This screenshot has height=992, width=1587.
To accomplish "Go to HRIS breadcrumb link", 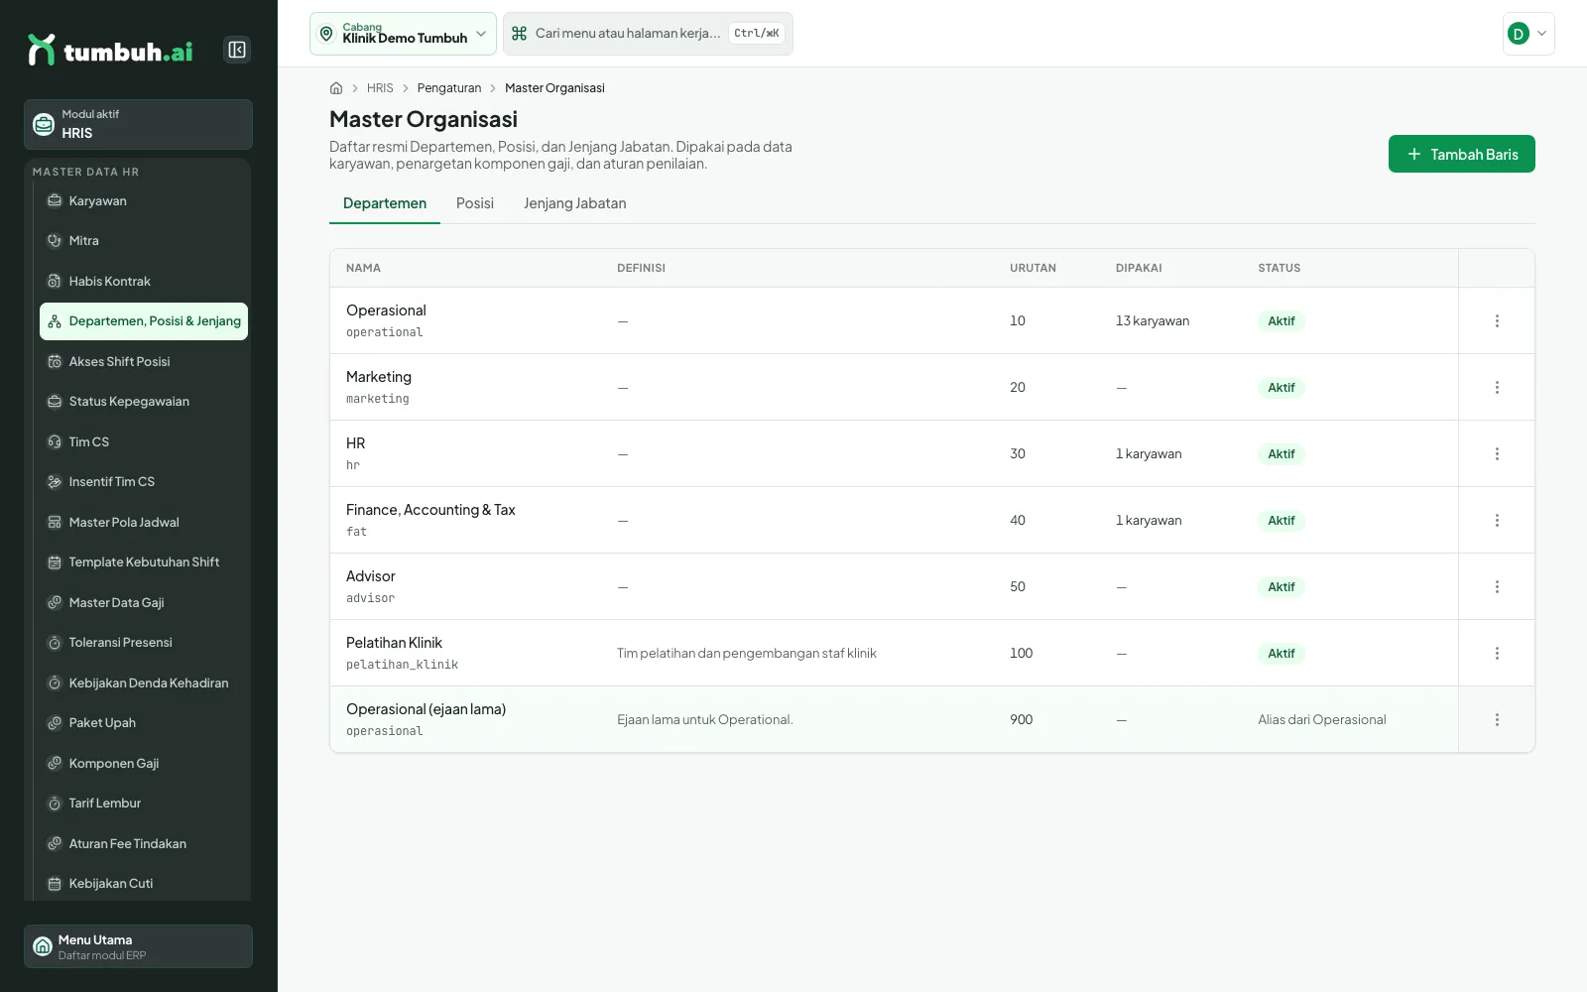I will [380, 88].
